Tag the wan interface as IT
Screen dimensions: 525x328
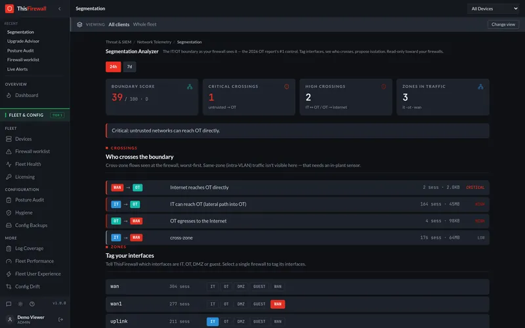[x=213, y=287]
